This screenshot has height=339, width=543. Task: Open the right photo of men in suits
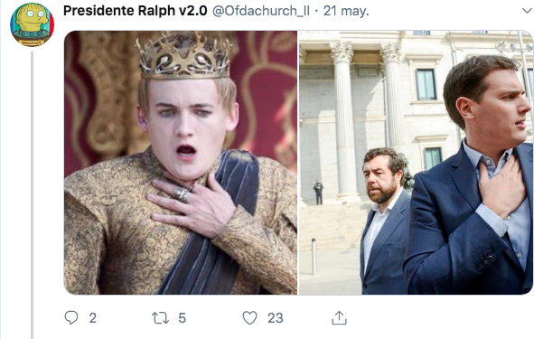[416, 163]
